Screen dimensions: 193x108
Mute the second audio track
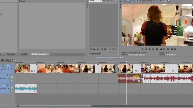click(4, 85)
